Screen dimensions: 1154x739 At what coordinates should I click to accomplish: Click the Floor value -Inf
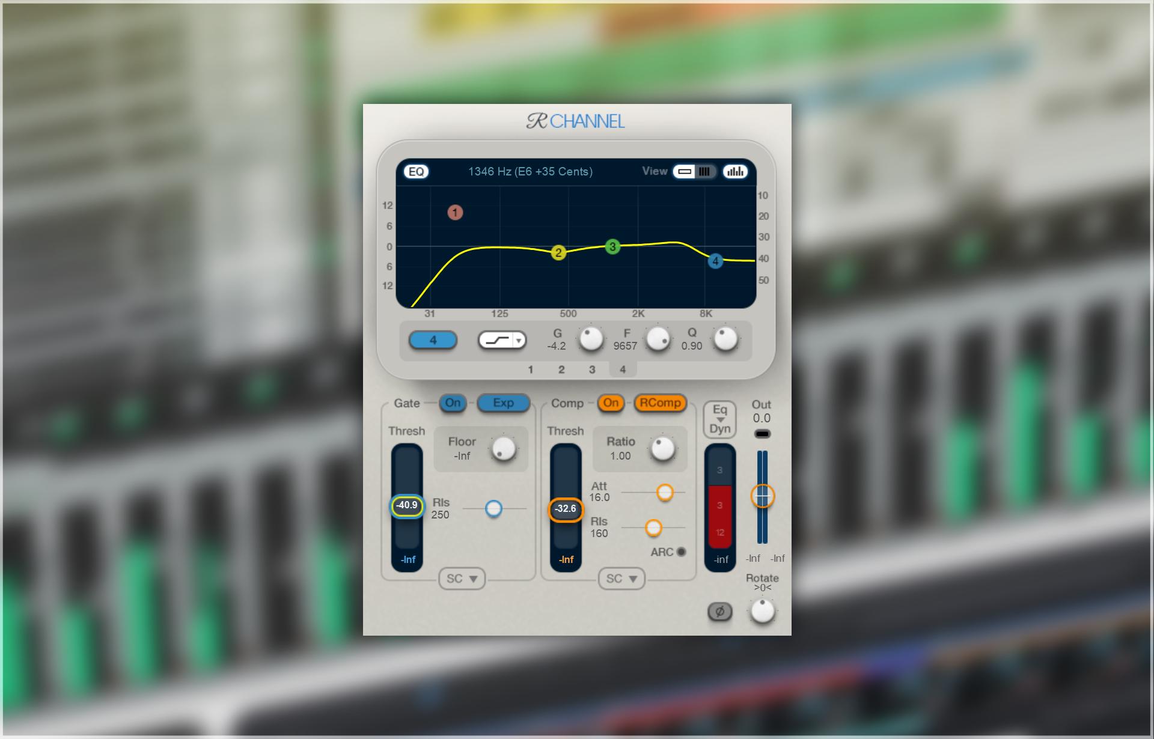coord(462,456)
